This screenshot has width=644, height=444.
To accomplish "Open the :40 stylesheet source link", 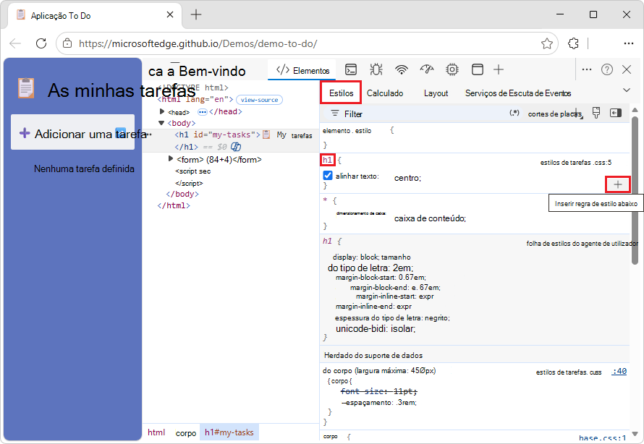I will [x=619, y=372].
